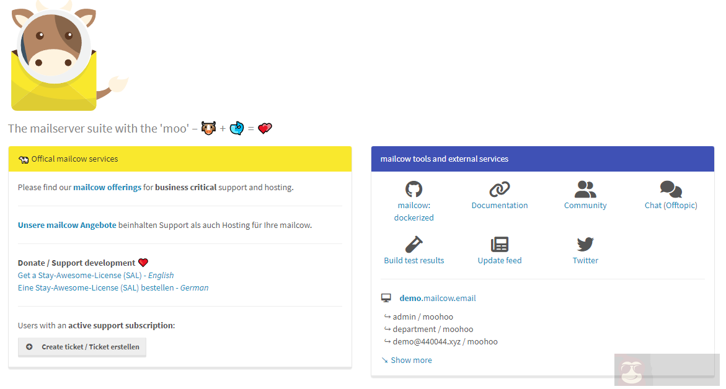The width and height of the screenshot is (726, 389).
Task: Click the Offical mailcow services header
Action: pos(180,159)
